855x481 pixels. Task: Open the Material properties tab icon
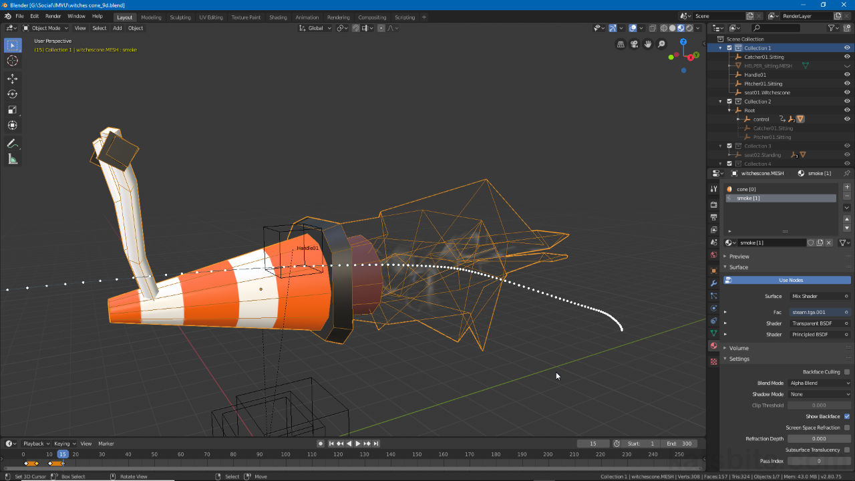click(714, 346)
